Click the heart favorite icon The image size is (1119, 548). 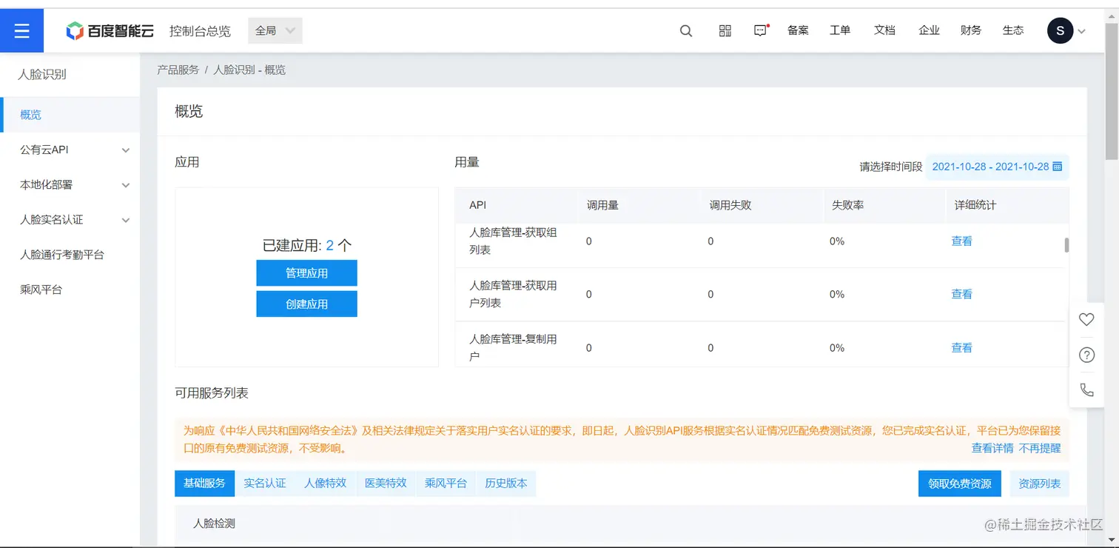(x=1086, y=319)
